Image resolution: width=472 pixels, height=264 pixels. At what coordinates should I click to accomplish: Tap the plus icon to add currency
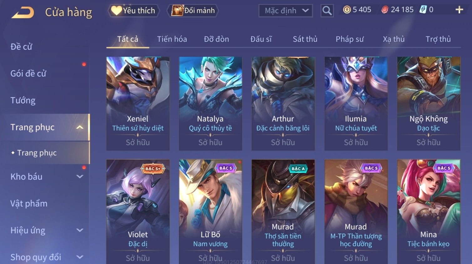click(x=459, y=10)
